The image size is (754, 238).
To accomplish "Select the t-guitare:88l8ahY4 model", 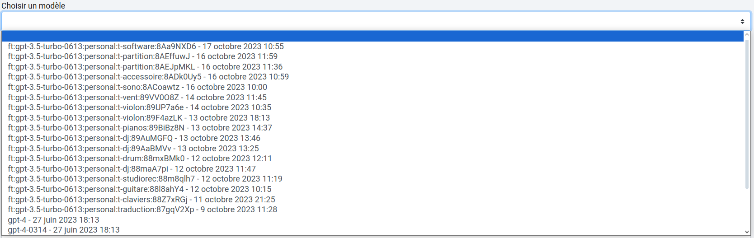I will click(x=139, y=189).
